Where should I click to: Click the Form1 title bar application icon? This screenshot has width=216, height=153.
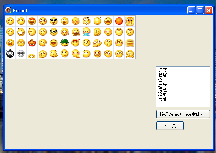coord(8,10)
